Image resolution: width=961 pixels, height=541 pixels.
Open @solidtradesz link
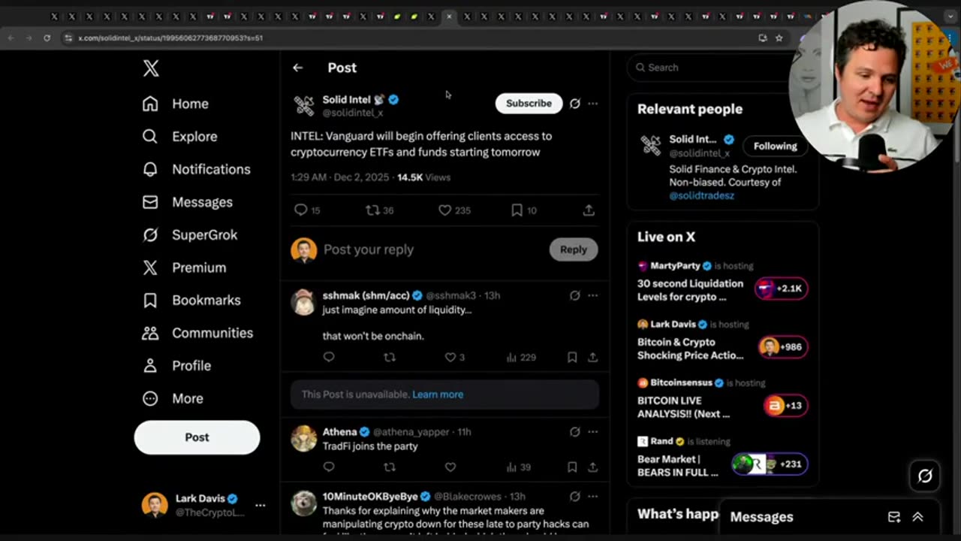[x=702, y=195]
